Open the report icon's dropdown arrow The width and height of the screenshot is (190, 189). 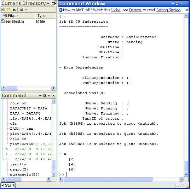pos(26,10)
